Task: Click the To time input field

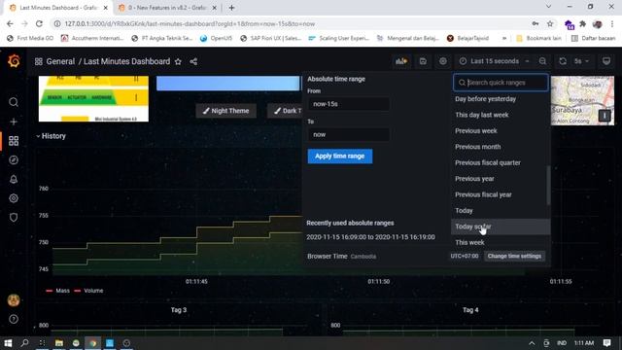Action: (348, 134)
